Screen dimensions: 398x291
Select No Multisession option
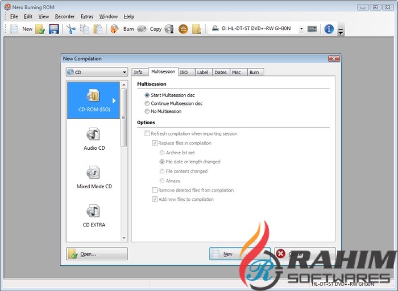[x=163, y=111]
